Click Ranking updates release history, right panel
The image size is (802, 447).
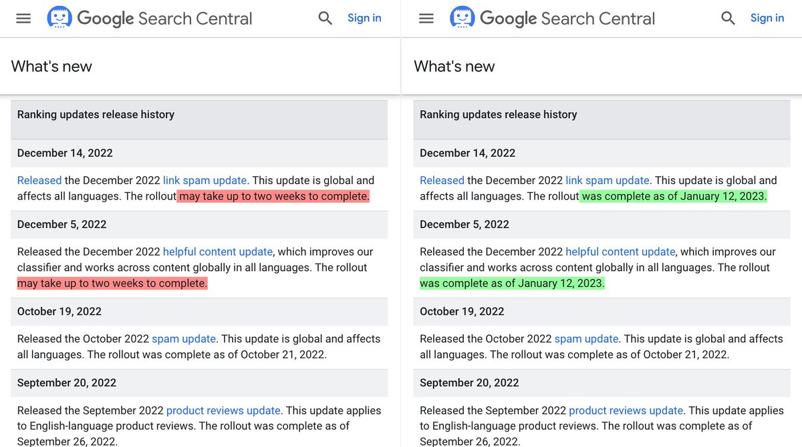point(499,115)
